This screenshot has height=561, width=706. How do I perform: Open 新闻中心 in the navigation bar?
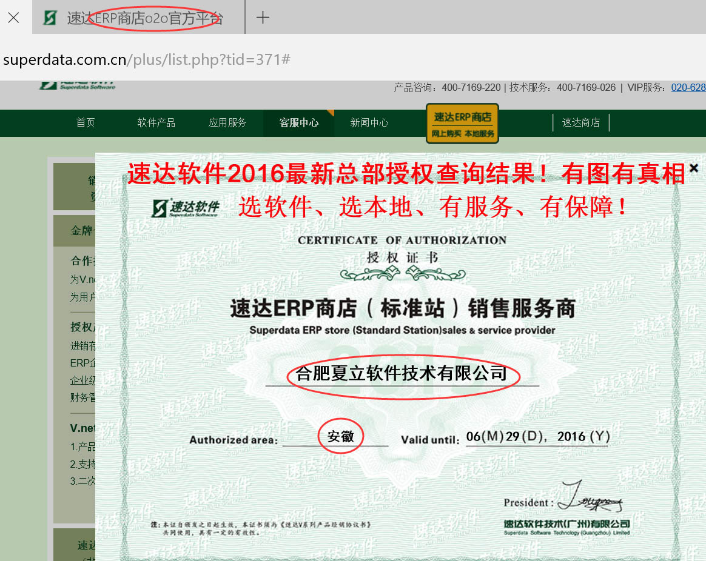(369, 122)
